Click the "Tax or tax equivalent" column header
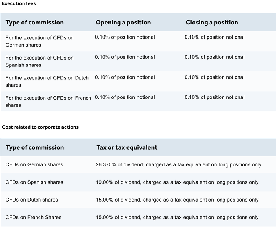 (x=126, y=147)
